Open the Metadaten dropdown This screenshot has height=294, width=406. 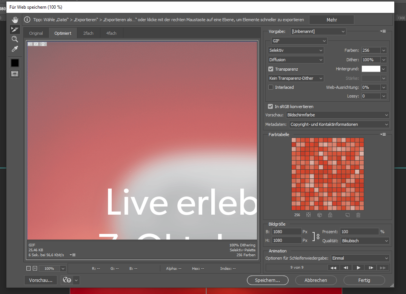click(338, 124)
